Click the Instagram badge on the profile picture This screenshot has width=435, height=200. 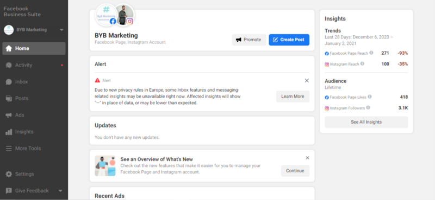coord(129,21)
